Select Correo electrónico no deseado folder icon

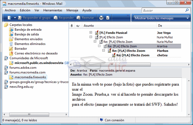11,54
